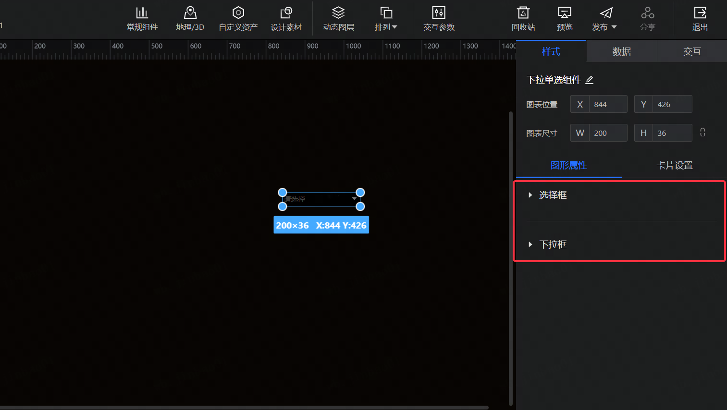Rename component via the pencil edit icon
The height and width of the screenshot is (410, 727).
(589, 80)
